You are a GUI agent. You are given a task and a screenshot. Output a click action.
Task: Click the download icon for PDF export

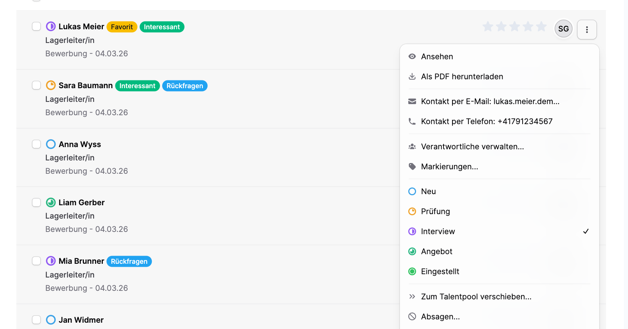[x=412, y=77]
